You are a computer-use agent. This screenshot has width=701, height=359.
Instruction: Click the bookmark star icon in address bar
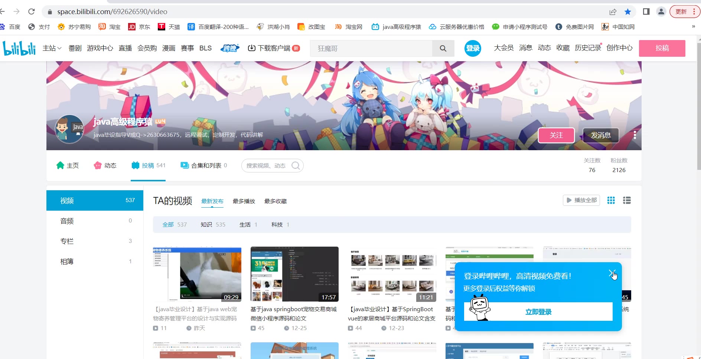[x=628, y=11]
